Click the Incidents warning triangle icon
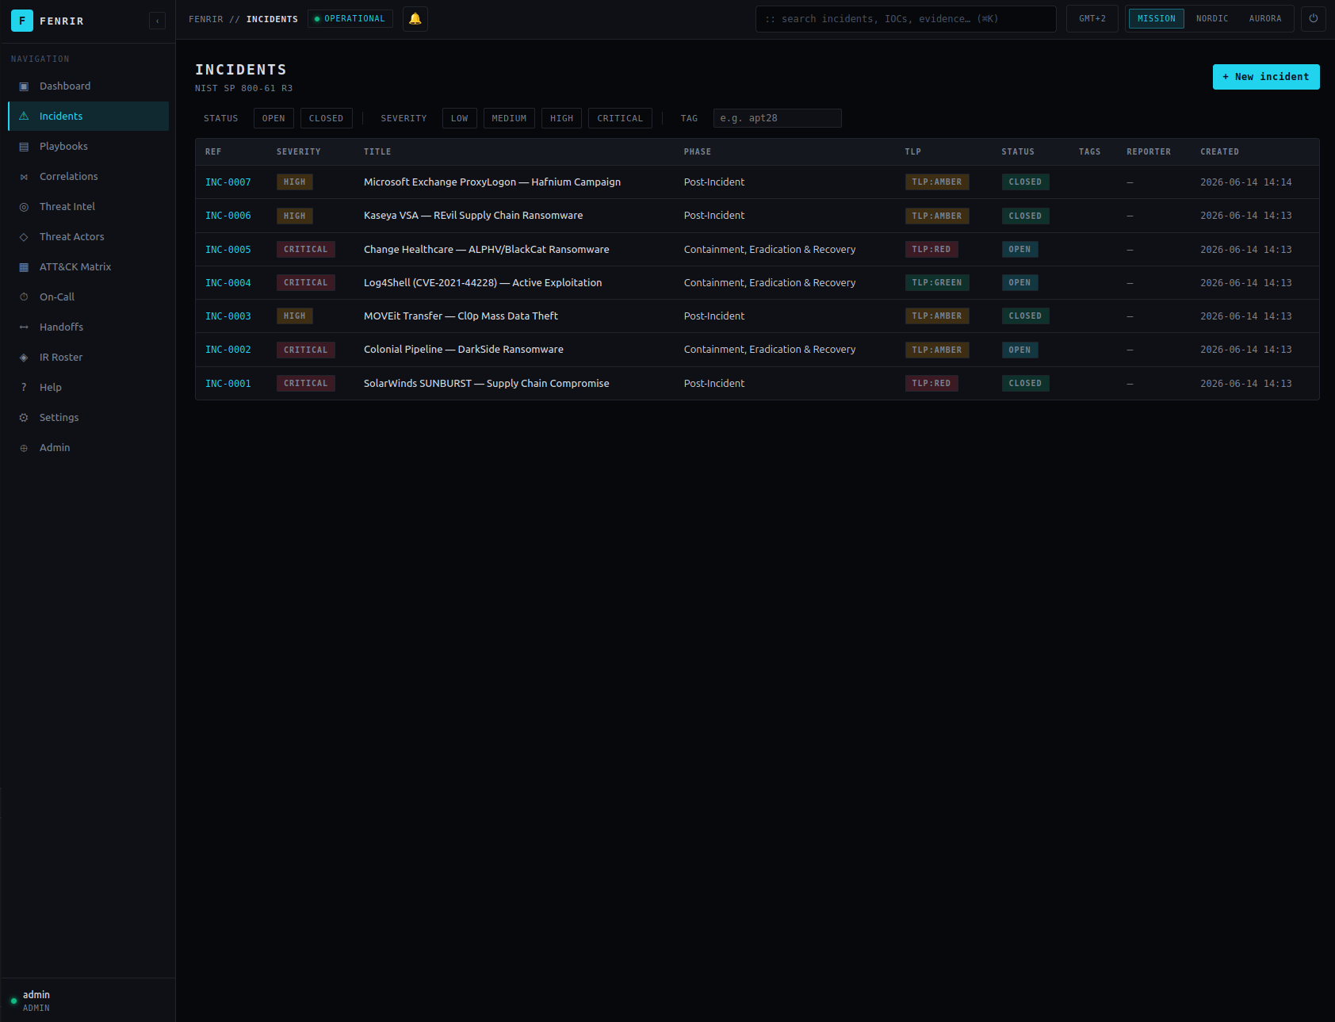 [x=24, y=116]
